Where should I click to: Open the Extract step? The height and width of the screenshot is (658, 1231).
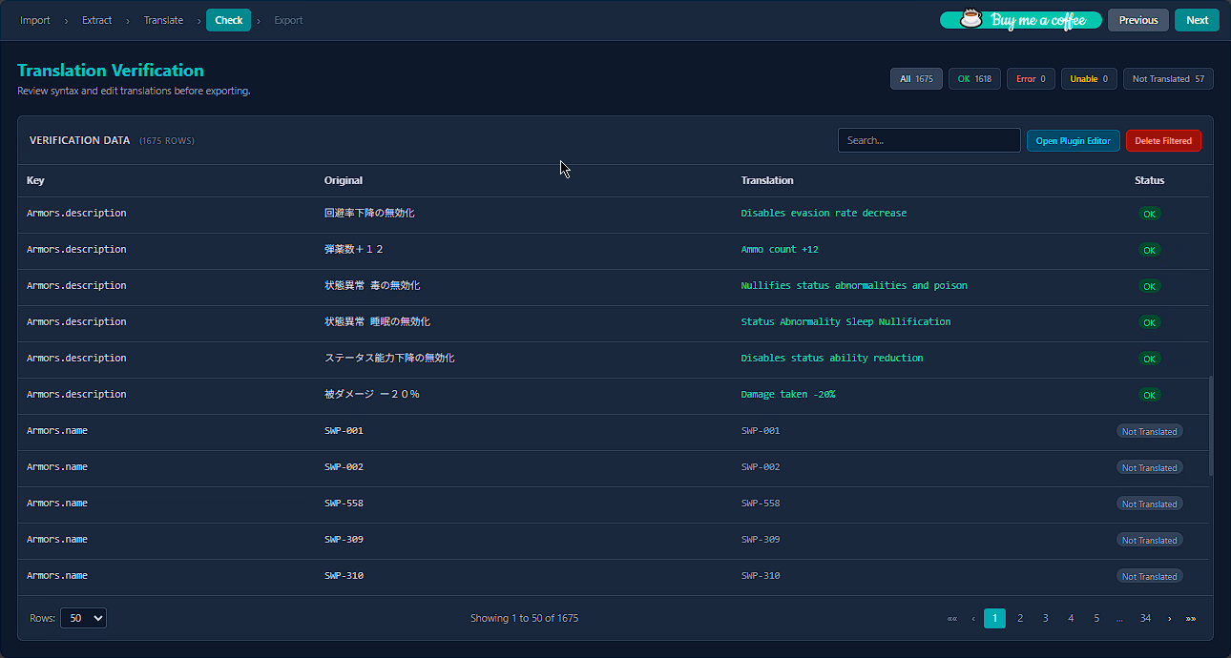pyautogui.click(x=96, y=20)
